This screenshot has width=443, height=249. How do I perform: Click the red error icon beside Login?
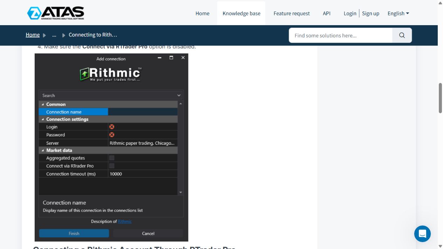(112, 127)
